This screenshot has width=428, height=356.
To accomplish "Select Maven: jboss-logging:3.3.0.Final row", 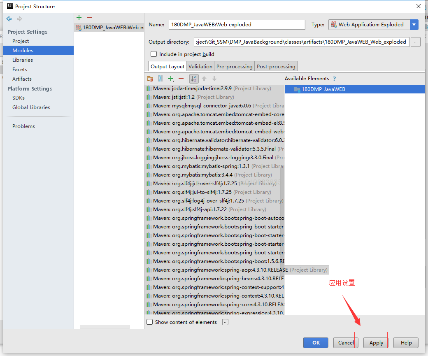I will pos(214,158).
